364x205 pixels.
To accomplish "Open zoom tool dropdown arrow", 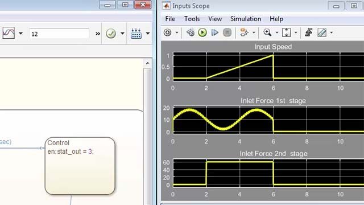I will point(277,32).
